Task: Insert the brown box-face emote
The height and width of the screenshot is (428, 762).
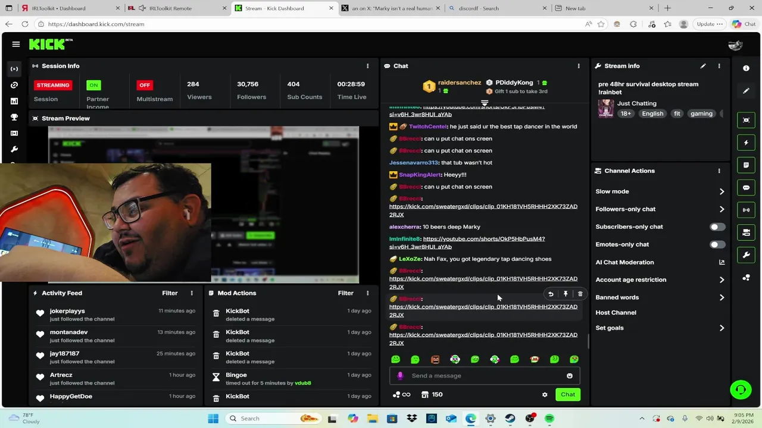Action: coord(435,360)
